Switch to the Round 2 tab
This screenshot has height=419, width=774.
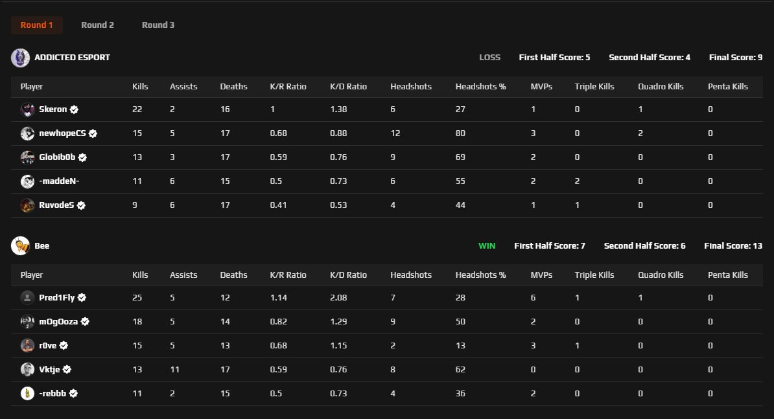pos(97,25)
